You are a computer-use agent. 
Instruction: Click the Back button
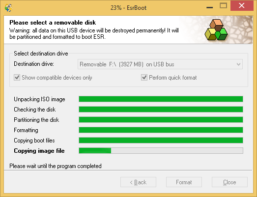point(138,182)
